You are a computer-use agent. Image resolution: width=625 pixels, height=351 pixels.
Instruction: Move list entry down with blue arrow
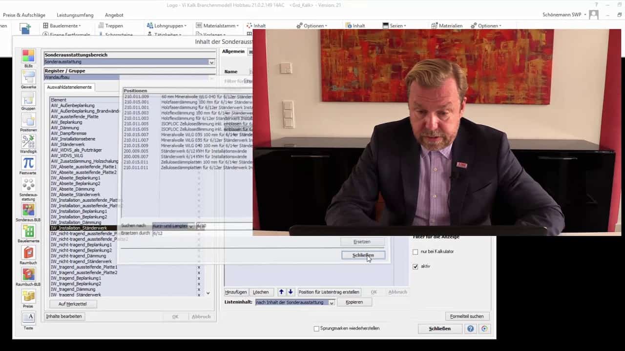point(291,292)
